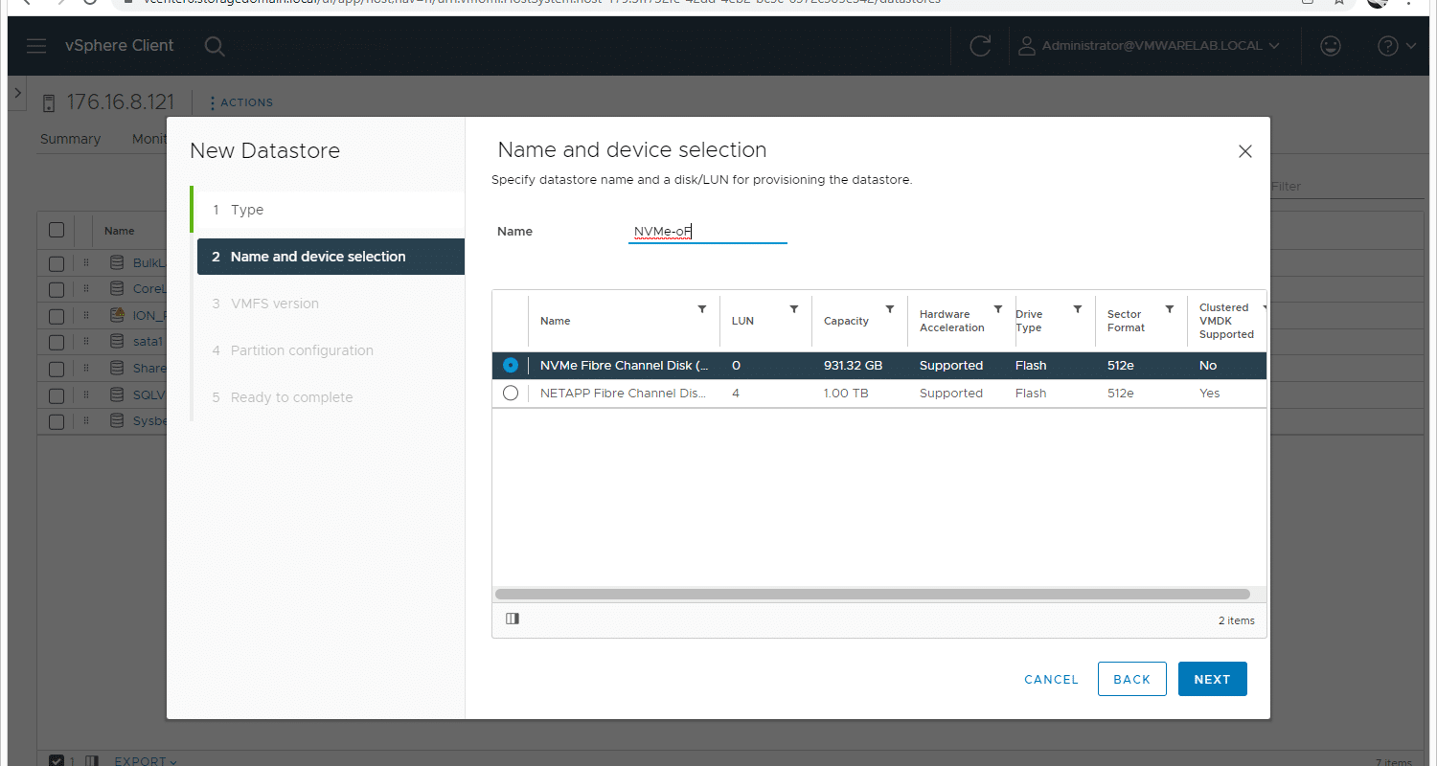The image size is (1437, 766).
Task: Click the drag handle for sata1 row
Action: 85,342
